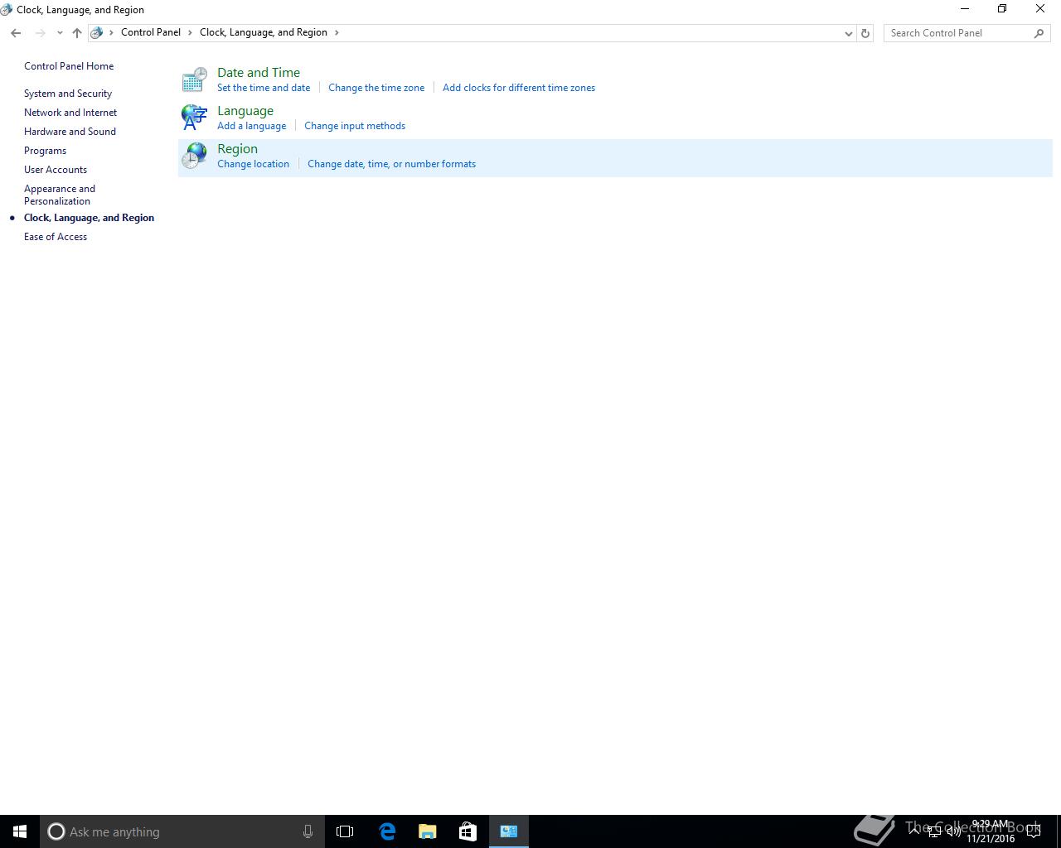Go forward with the Forward arrow
Screen dimensions: 1061x848
(x=40, y=33)
